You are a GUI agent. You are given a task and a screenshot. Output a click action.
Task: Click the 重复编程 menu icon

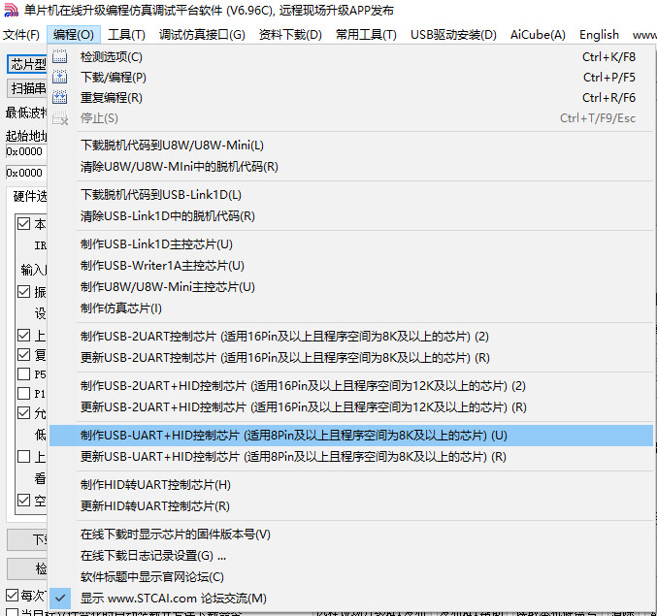pos(59,97)
